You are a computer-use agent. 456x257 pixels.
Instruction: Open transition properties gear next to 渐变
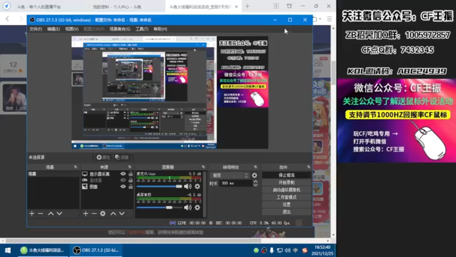(x=254, y=175)
